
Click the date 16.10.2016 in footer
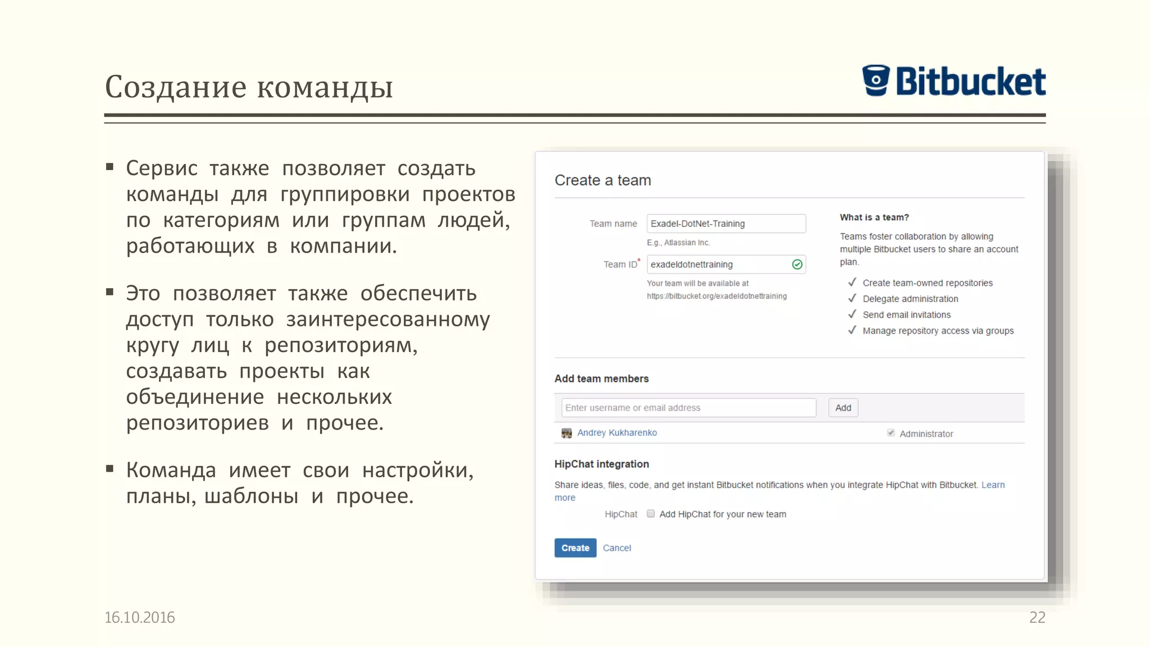tap(140, 617)
